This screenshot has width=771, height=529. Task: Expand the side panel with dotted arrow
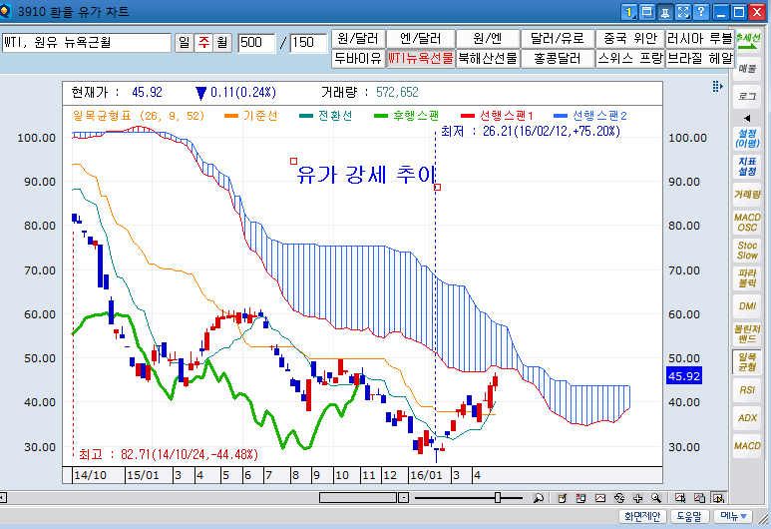point(717,89)
